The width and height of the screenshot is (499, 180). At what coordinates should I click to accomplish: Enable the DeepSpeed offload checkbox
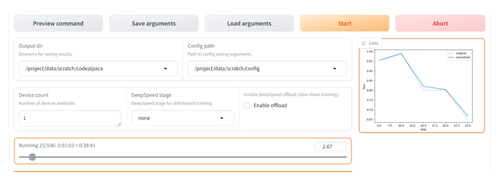point(247,106)
